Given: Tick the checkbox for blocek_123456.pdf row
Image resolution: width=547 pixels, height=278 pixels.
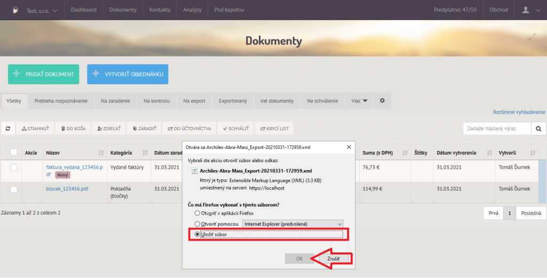Looking at the screenshot, I should point(13,189).
